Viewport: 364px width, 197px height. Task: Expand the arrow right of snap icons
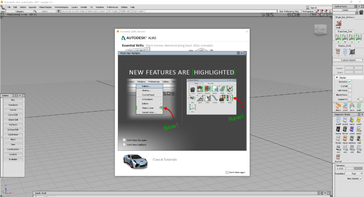tap(330, 11)
